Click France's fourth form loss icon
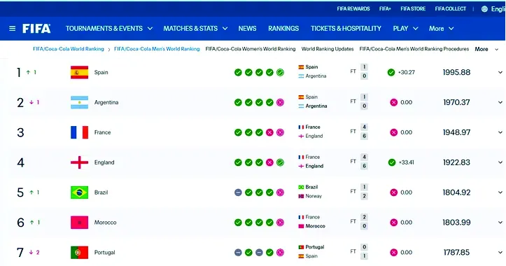 coord(269,132)
